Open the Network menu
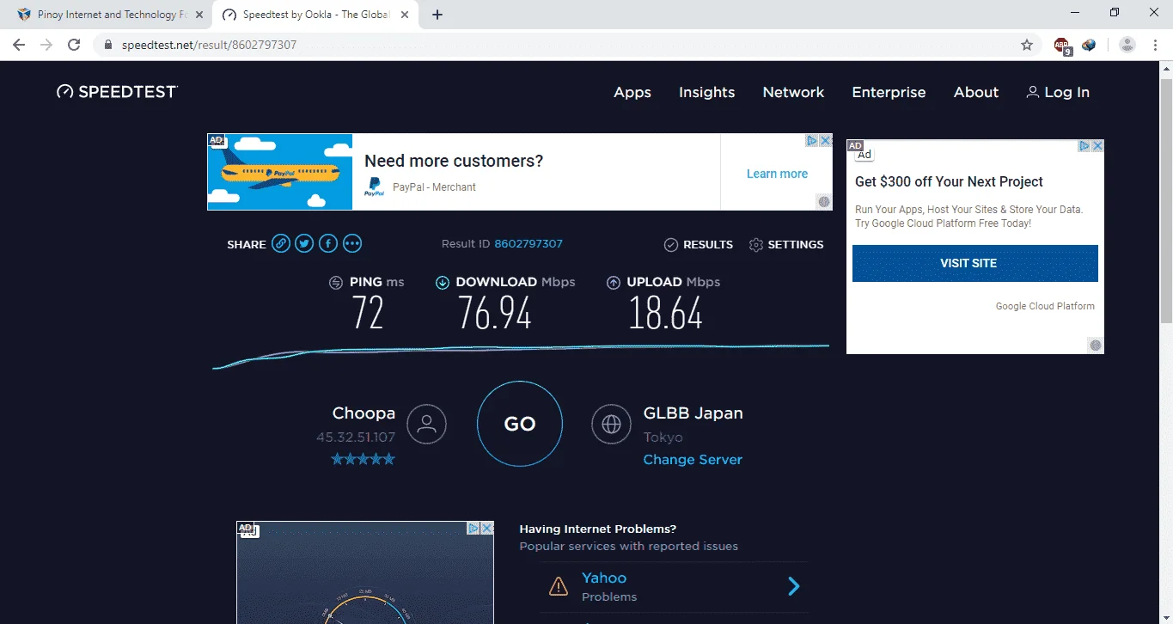Image resolution: width=1173 pixels, height=624 pixels. pyautogui.click(x=793, y=92)
